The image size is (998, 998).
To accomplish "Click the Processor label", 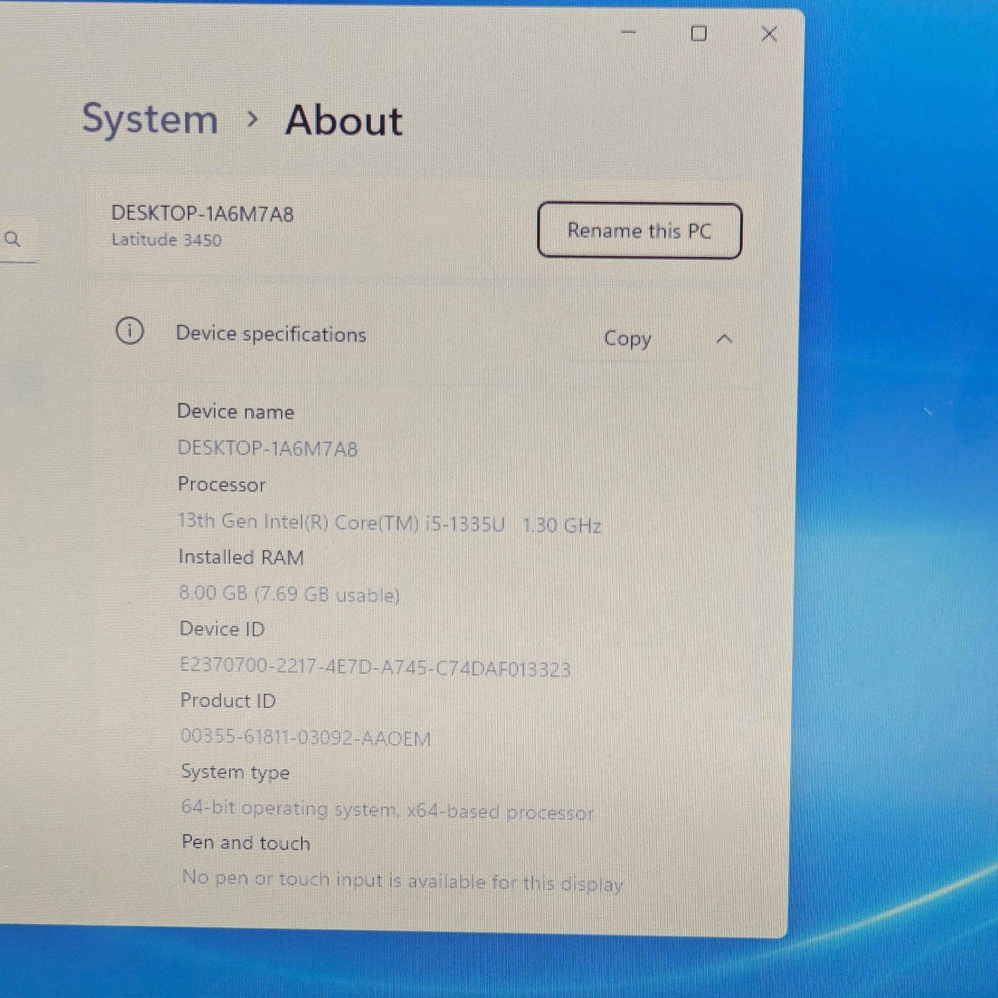I will coord(222,485).
